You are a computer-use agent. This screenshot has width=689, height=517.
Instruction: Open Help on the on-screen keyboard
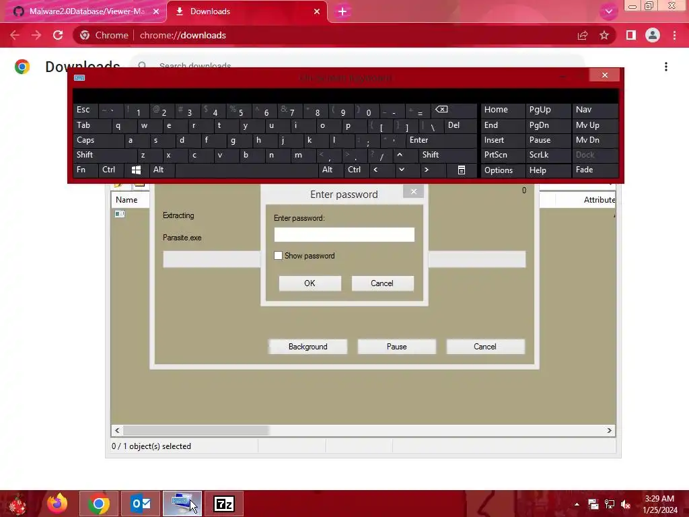click(548, 170)
